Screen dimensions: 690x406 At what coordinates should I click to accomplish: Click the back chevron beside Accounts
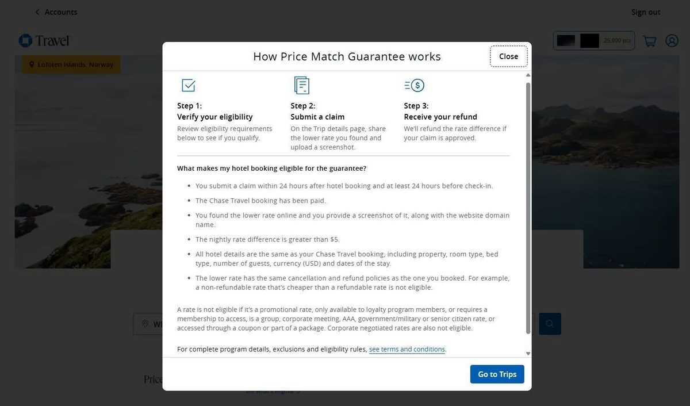click(37, 12)
